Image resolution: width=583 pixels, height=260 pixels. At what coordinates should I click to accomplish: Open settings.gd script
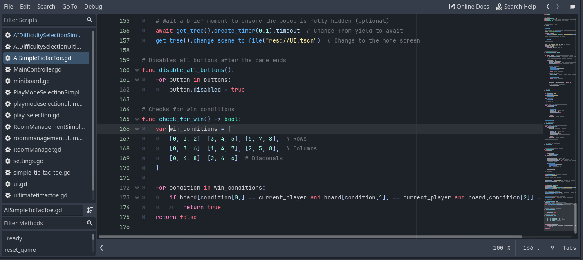click(46, 161)
